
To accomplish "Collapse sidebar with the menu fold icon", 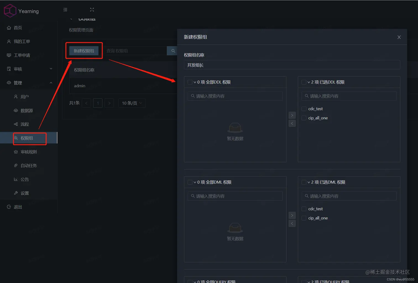I will (65, 10).
